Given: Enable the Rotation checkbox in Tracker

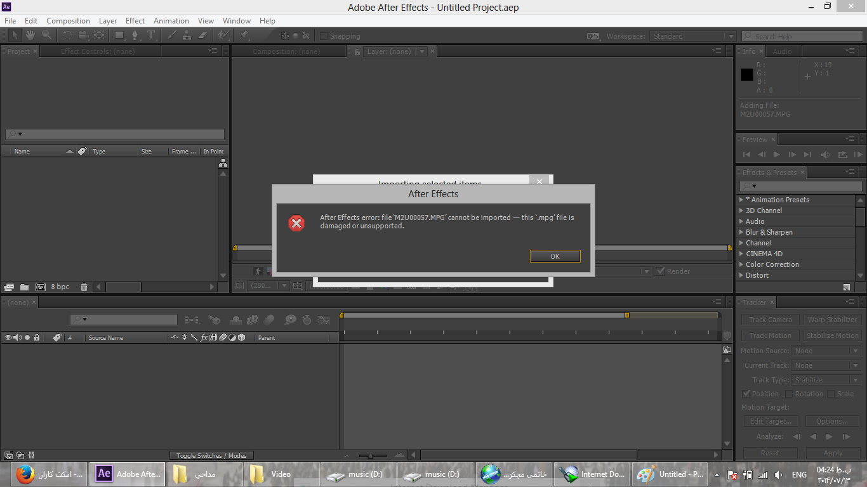Looking at the screenshot, I should pyautogui.click(x=790, y=393).
